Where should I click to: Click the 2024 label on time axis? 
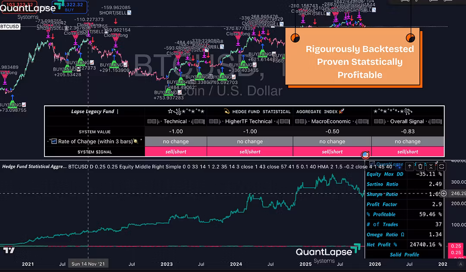236,264
